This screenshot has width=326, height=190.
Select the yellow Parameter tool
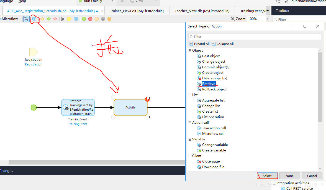(69, 19)
